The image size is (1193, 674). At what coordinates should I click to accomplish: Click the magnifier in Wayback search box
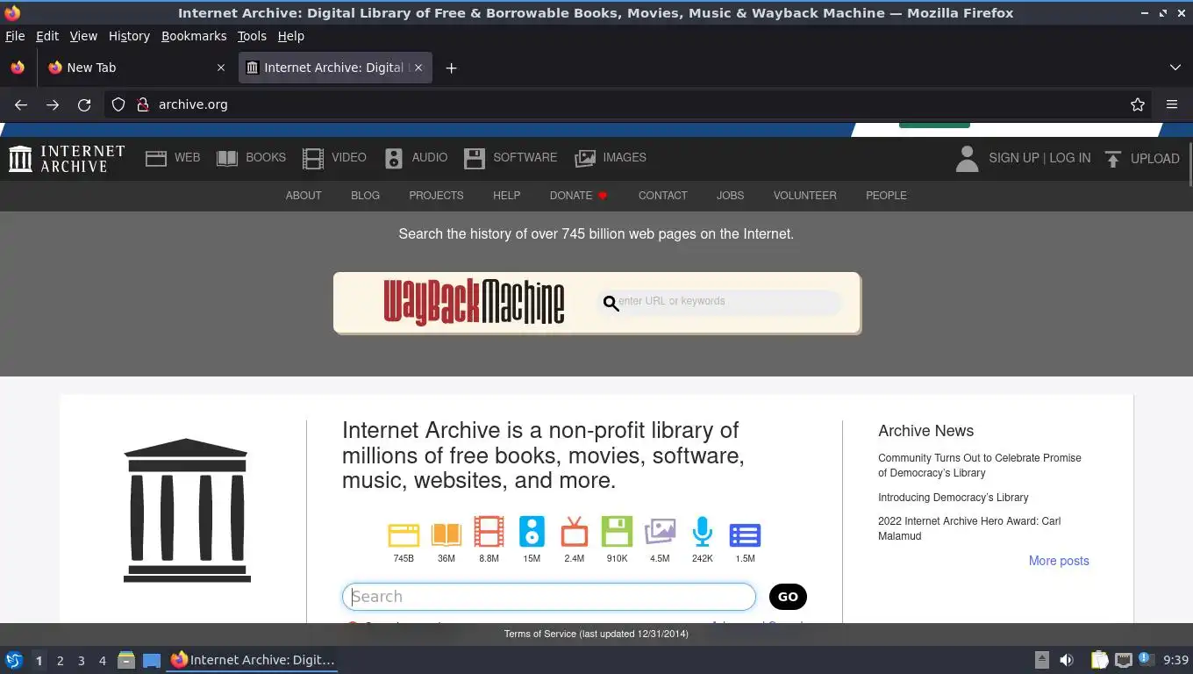click(611, 304)
